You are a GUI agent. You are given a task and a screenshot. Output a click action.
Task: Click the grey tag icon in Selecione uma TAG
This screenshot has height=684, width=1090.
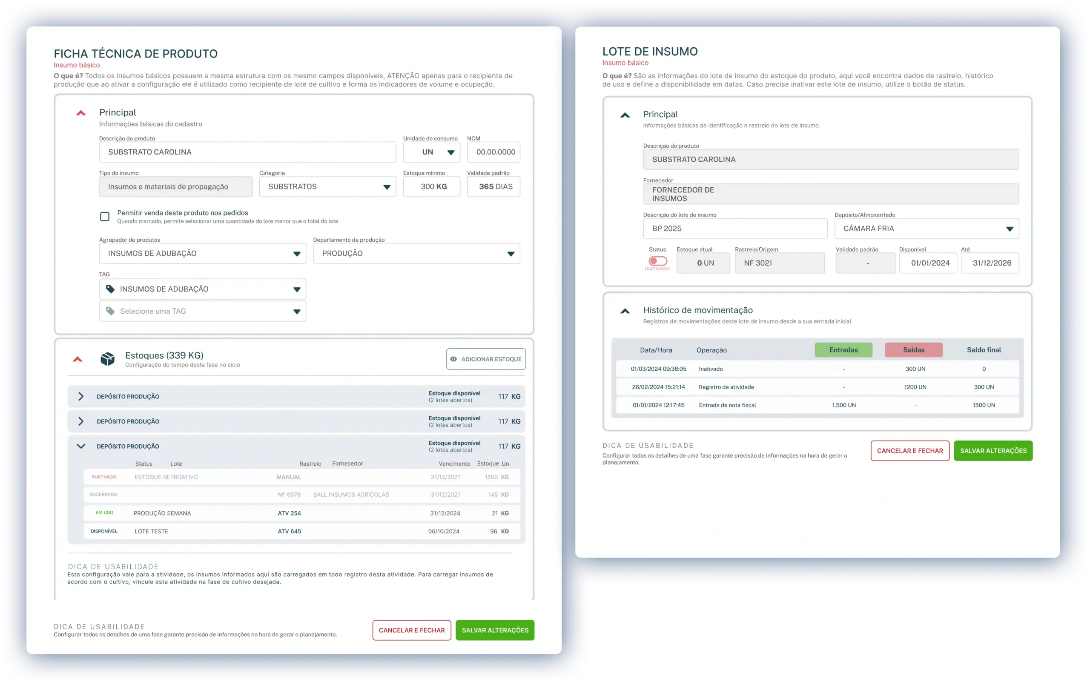coord(110,311)
